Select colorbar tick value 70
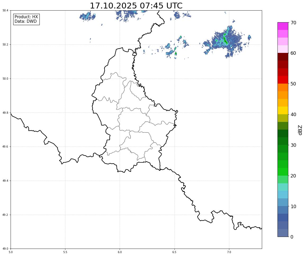 tap(293, 23)
